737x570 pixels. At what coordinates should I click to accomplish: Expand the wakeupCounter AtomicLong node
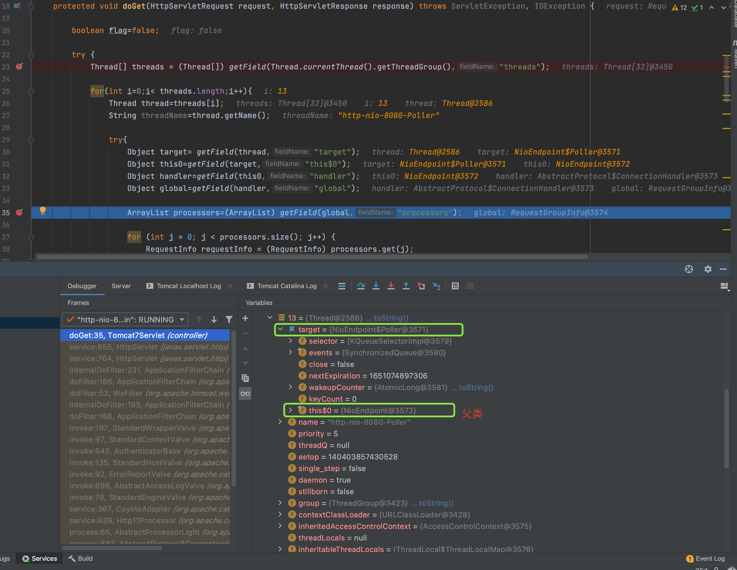coord(290,387)
